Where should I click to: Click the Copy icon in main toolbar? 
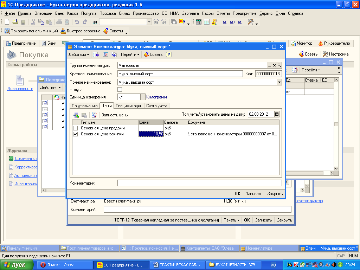coord(41,22)
